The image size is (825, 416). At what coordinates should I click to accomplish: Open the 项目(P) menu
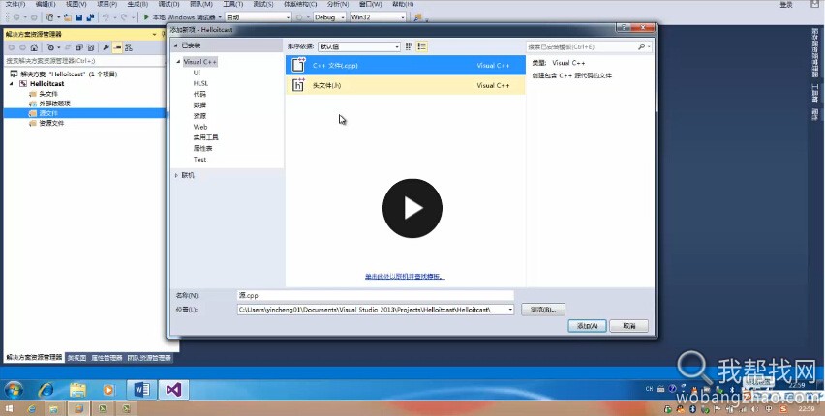click(x=107, y=4)
